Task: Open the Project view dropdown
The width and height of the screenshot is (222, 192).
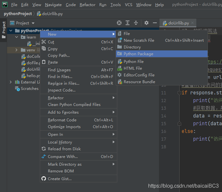Action: coord(33,23)
